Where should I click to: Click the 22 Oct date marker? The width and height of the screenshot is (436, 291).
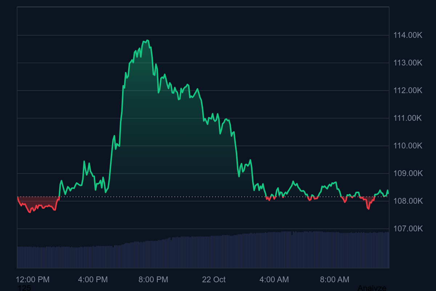[214, 280]
